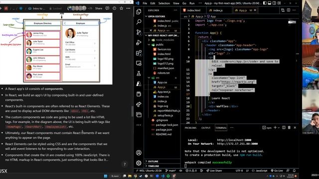
Task: Open Source Control view in activity bar
Action: click(139, 32)
